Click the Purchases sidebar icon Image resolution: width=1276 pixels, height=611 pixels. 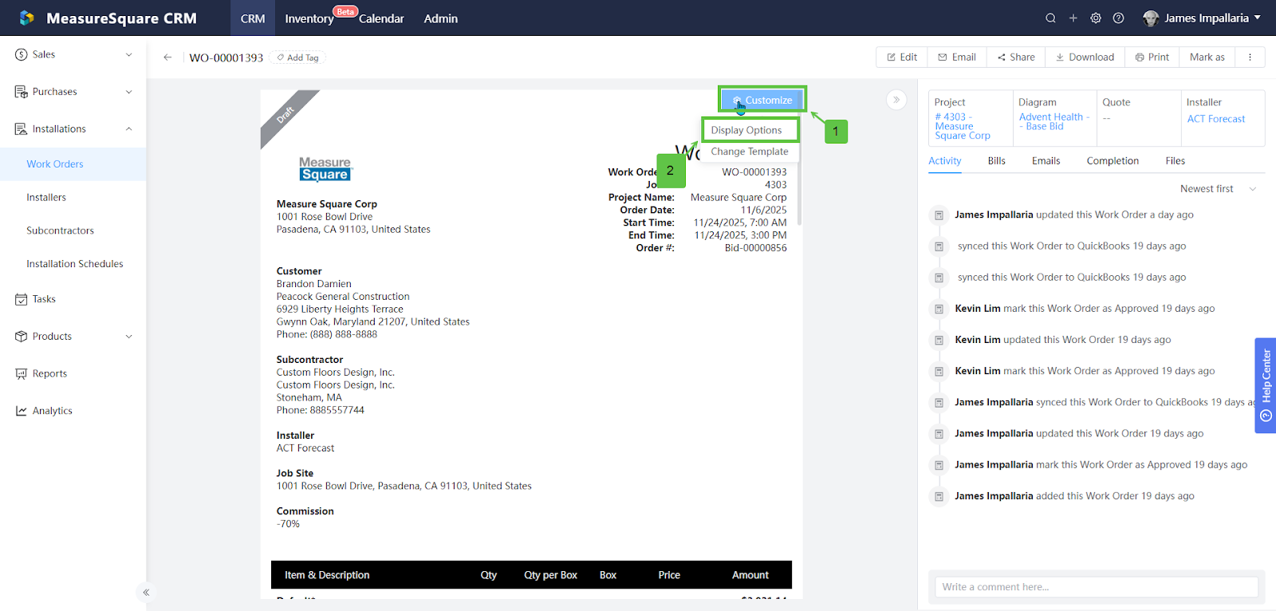click(22, 92)
